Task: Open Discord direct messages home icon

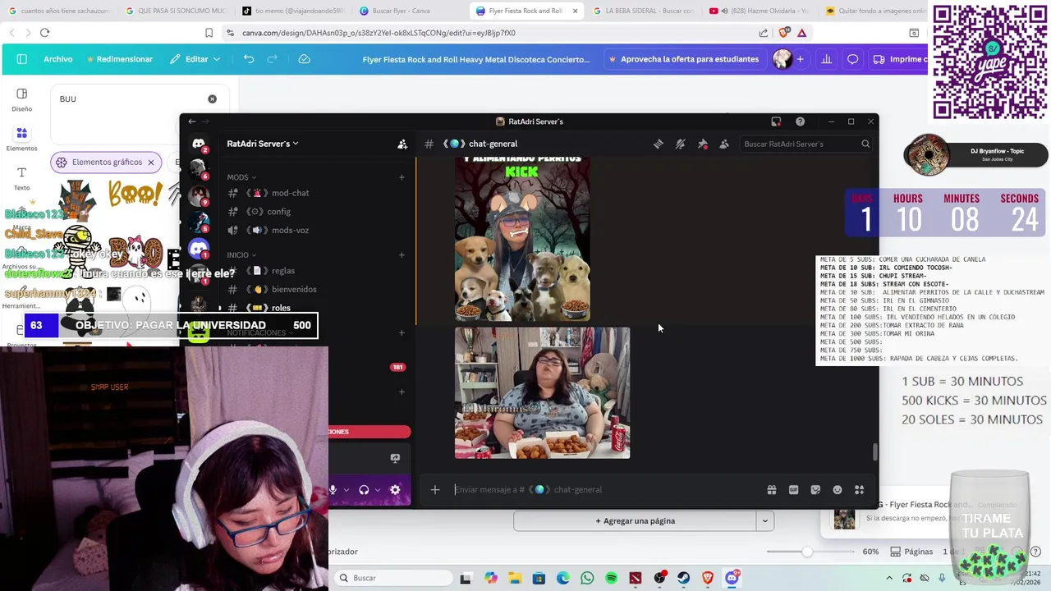Action: coord(198,144)
